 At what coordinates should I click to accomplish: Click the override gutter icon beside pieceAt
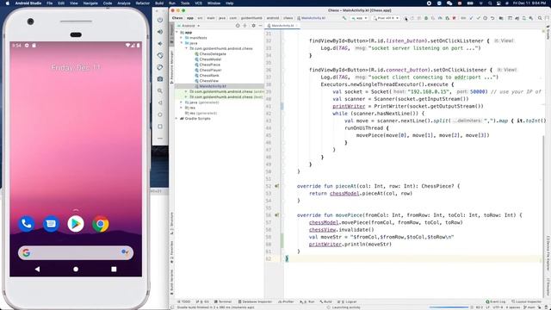[277, 186]
